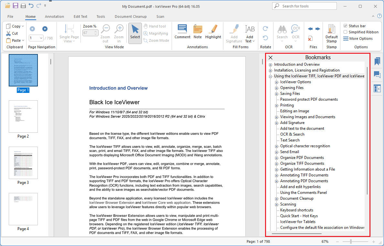The width and height of the screenshot is (384, 246).
Task: Open the page number dropdown
Action: click(x=41, y=38)
